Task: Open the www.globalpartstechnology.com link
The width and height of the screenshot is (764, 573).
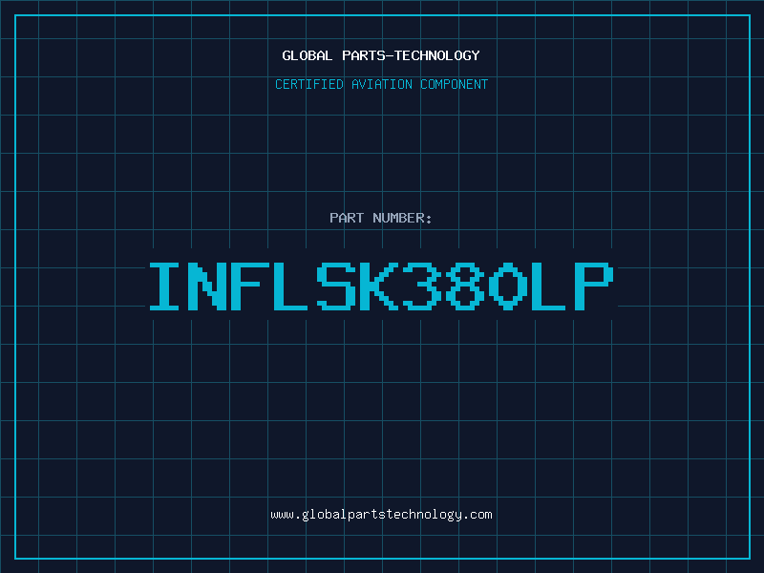Action: [381, 515]
